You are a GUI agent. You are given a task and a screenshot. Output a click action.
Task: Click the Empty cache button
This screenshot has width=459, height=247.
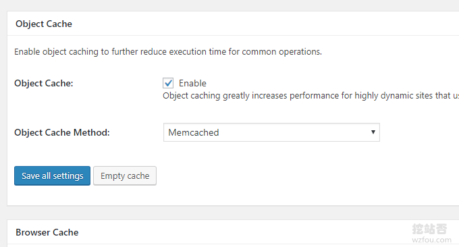125,176
